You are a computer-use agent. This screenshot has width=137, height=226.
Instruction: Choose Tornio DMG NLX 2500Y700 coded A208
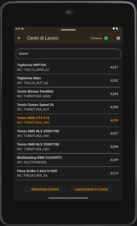point(68,147)
